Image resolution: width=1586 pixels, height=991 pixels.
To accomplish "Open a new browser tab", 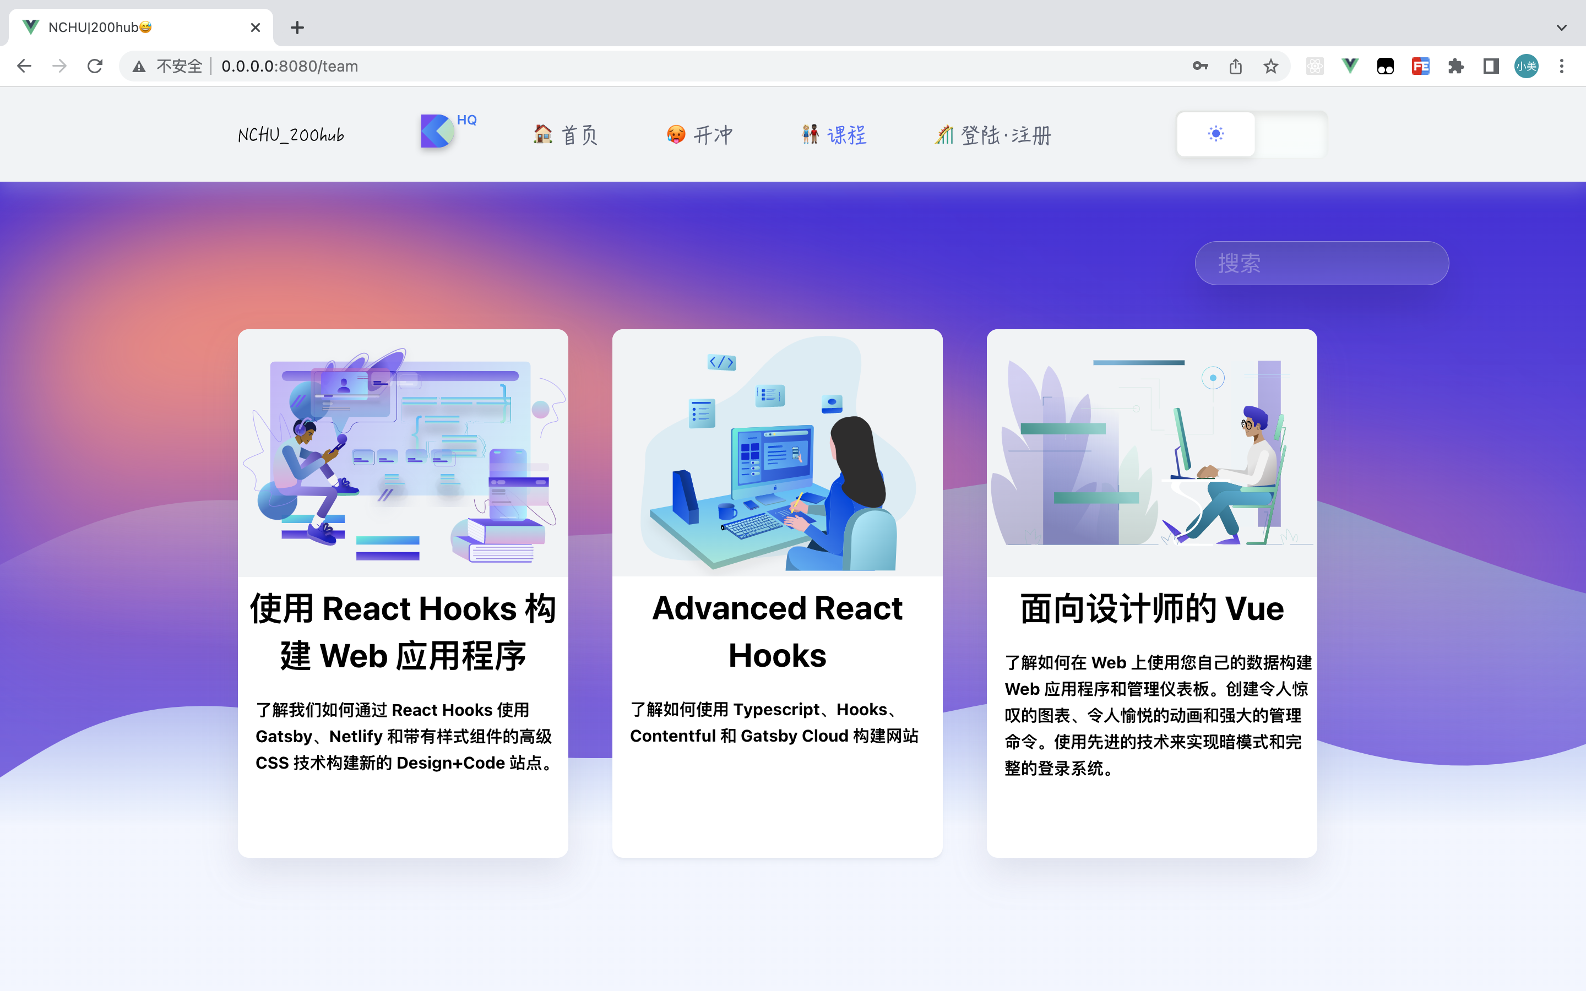I will 297,28.
